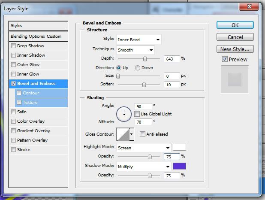Click the white Highlight Mode color swatch
This screenshot has width=265, height=200.
[179, 147]
